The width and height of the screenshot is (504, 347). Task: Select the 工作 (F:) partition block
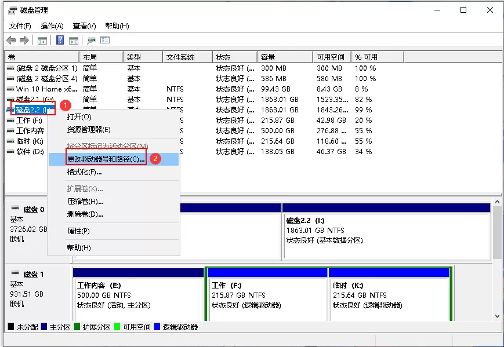266,288
